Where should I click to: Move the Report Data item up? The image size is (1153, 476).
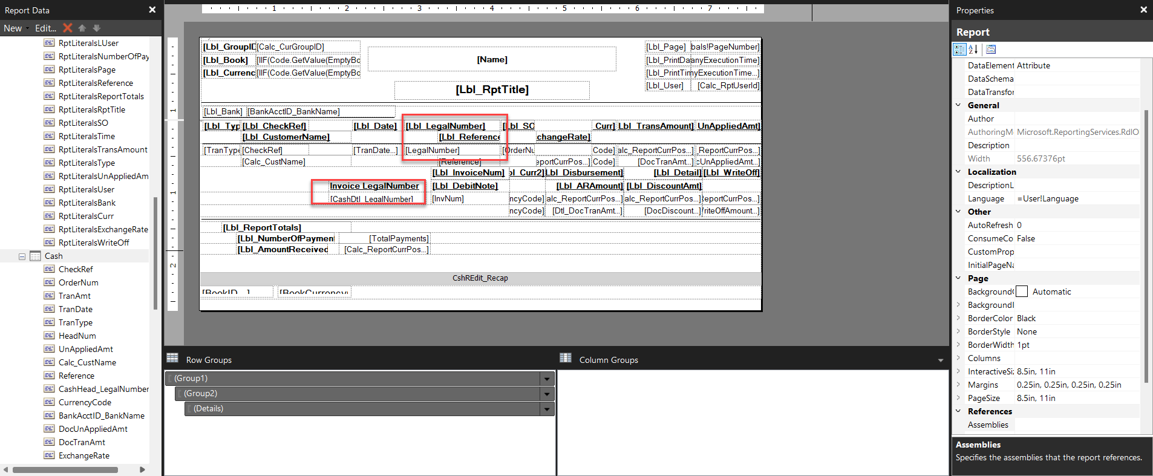(x=82, y=28)
